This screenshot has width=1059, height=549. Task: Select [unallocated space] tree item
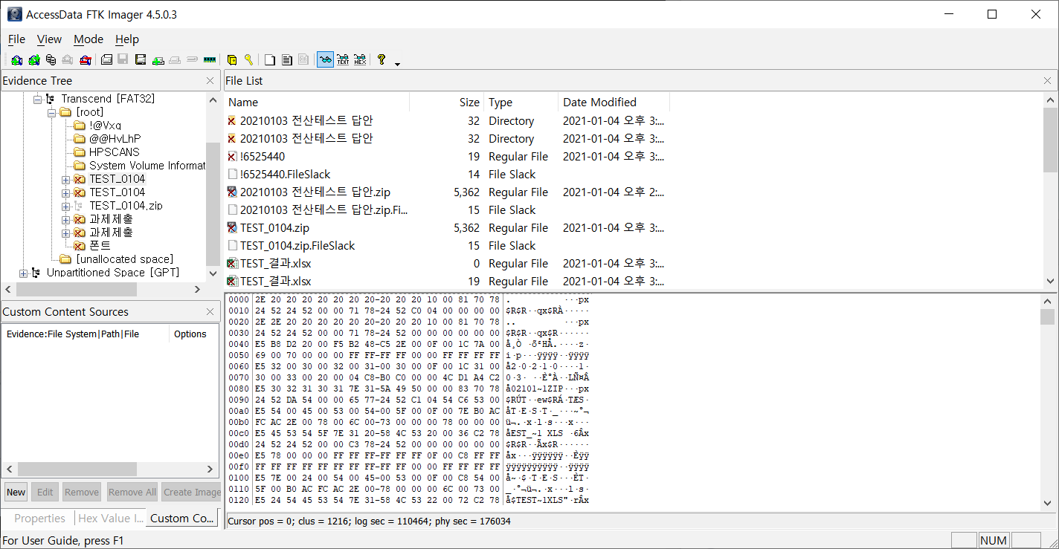pos(124,259)
